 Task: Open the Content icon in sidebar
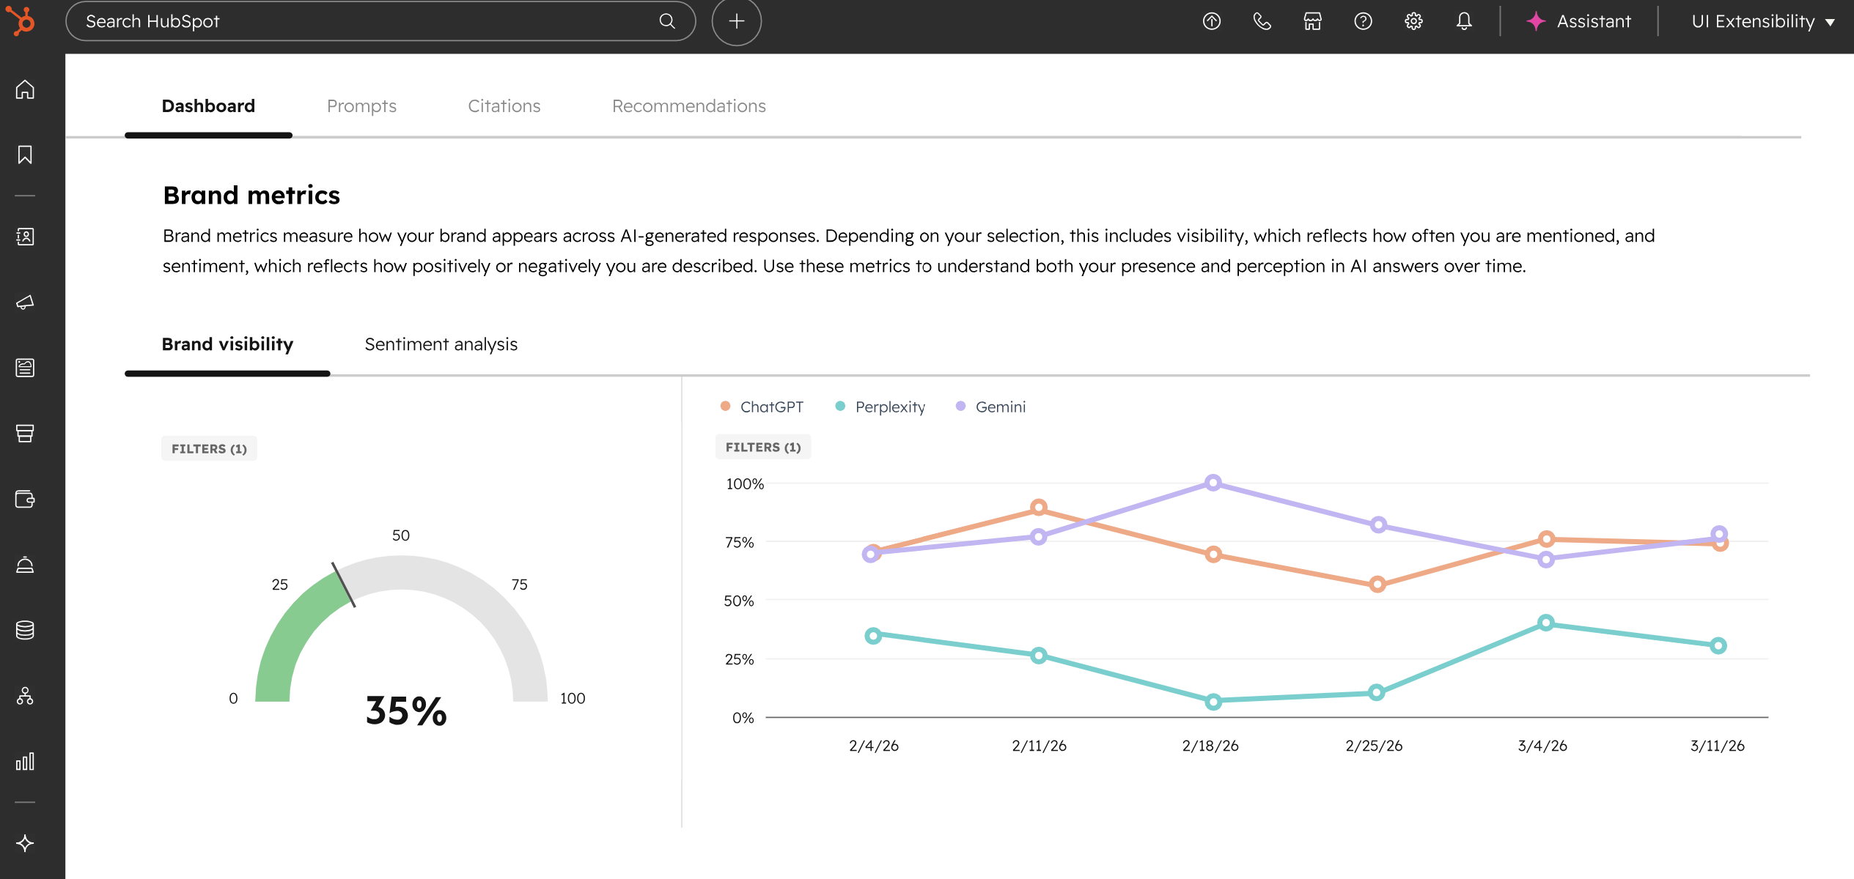[25, 368]
